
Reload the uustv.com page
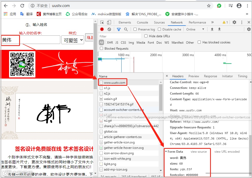pyautogui.click(x=22, y=6)
